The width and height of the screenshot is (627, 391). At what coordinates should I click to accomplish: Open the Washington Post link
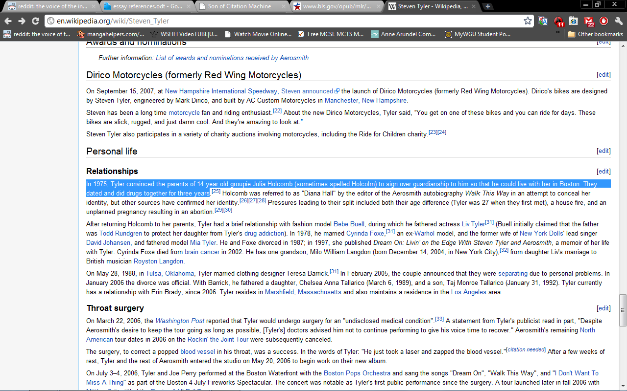point(180,321)
